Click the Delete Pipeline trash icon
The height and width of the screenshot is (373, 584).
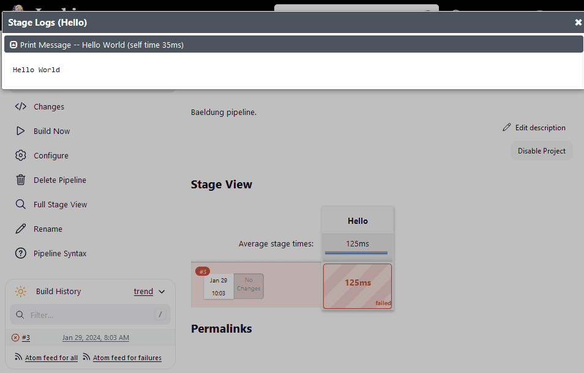pos(21,180)
